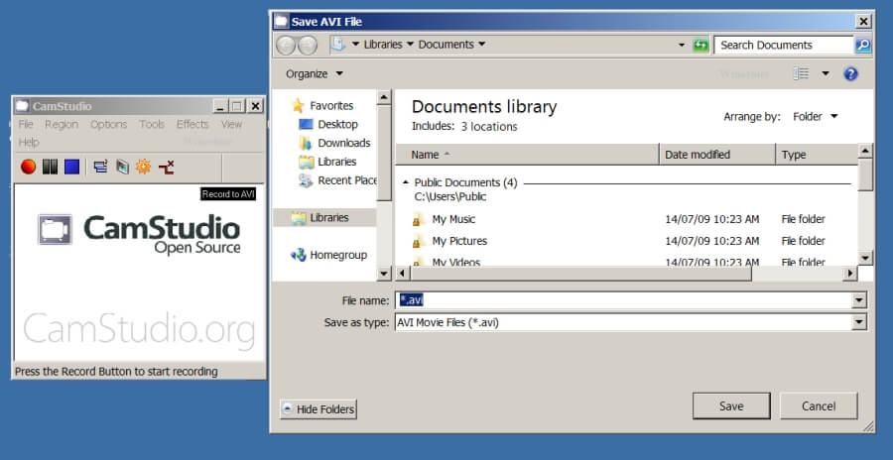Image resolution: width=893 pixels, height=460 pixels.
Task: Click the Save button
Action: pyautogui.click(x=731, y=405)
